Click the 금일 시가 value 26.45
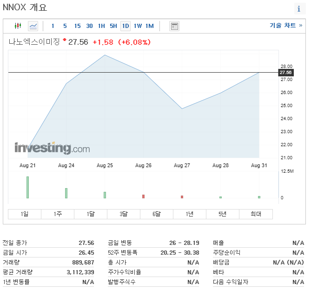 (x=86, y=253)
